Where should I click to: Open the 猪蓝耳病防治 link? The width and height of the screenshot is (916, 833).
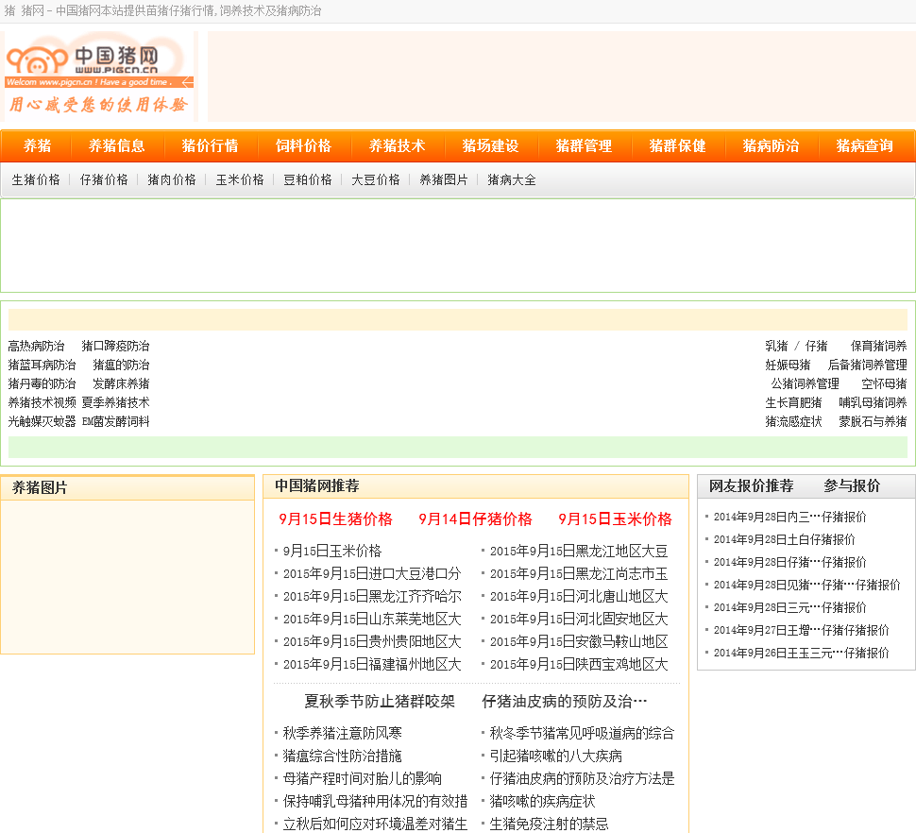[42, 365]
